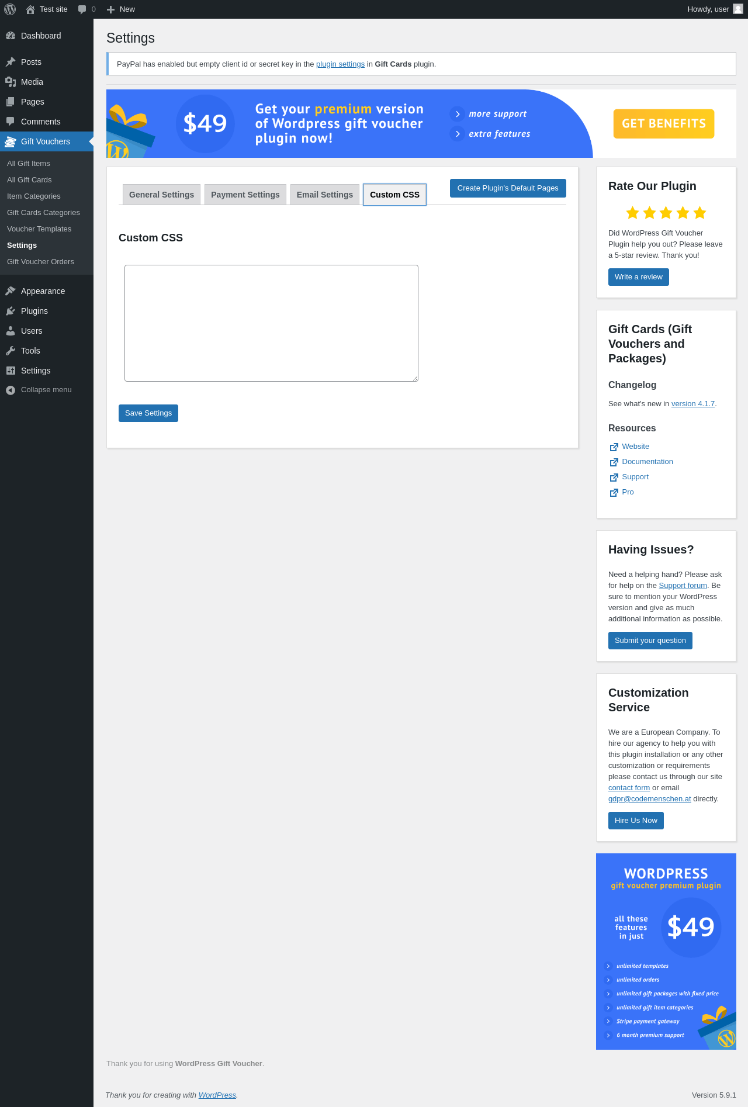Click the WordPress logo icon
The image size is (748, 1107).
tap(10, 9)
